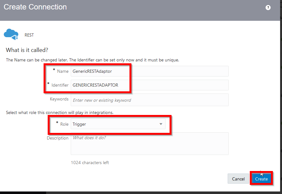Click the blue Create button
282x194 pixels.
(x=261, y=179)
